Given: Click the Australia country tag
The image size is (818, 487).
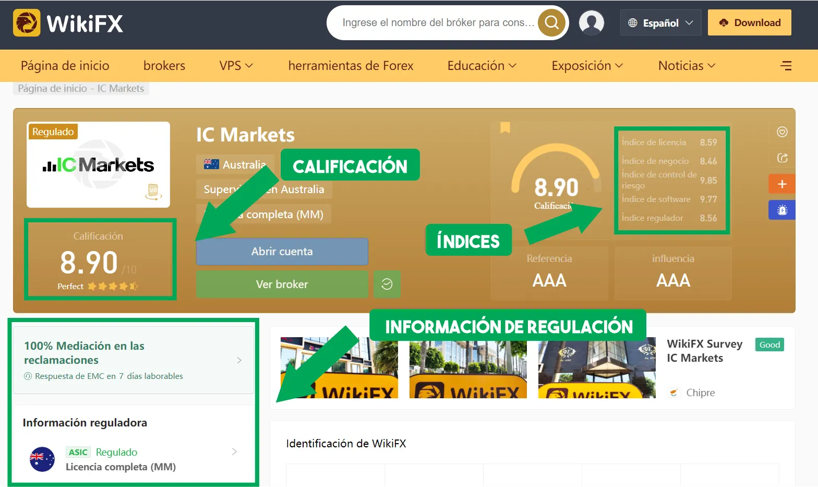Looking at the screenshot, I should pyautogui.click(x=235, y=164).
